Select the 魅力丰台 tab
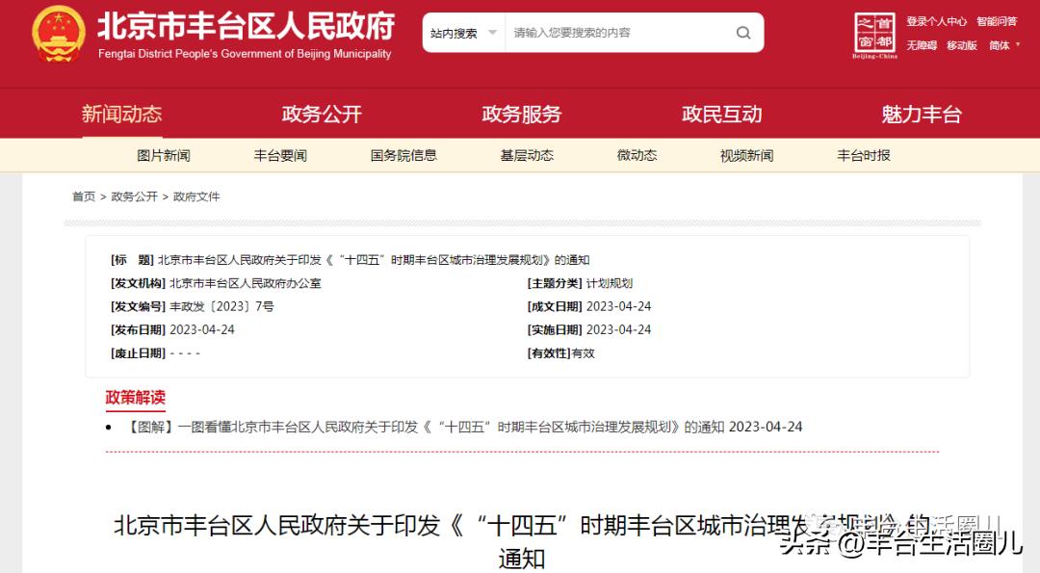 (921, 113)
